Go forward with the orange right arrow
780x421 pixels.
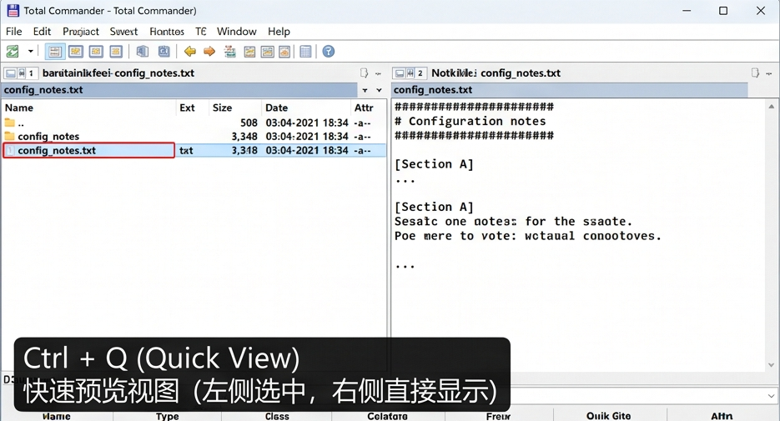tap(209, 51)
